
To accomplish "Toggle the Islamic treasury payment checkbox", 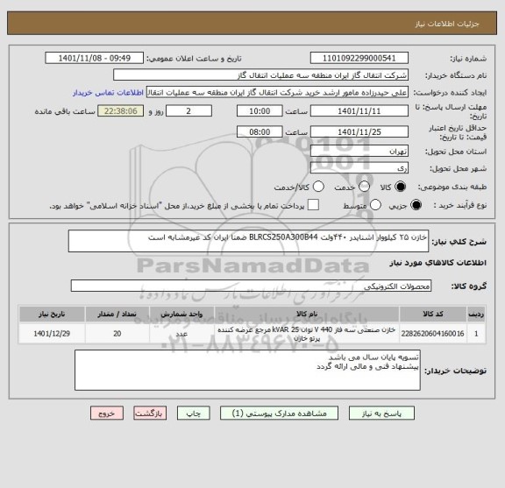I will click(x=313, y=205).
